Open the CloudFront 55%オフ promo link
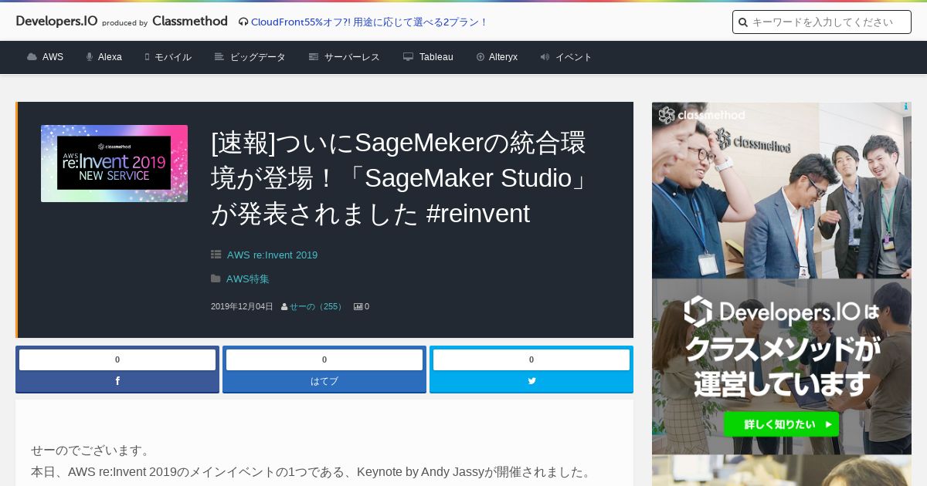This screenshot has width=927, height=486. click(x=368, y=22)
